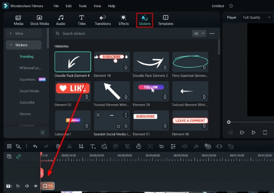Open the Color palette tool
The width and height of the screenshot is (274, 193).
[x=115, y=146]
